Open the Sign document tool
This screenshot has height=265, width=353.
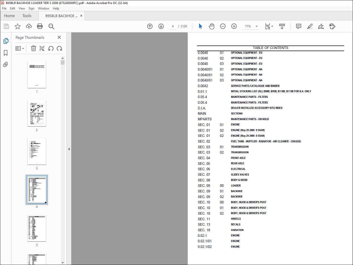[321, 26]
